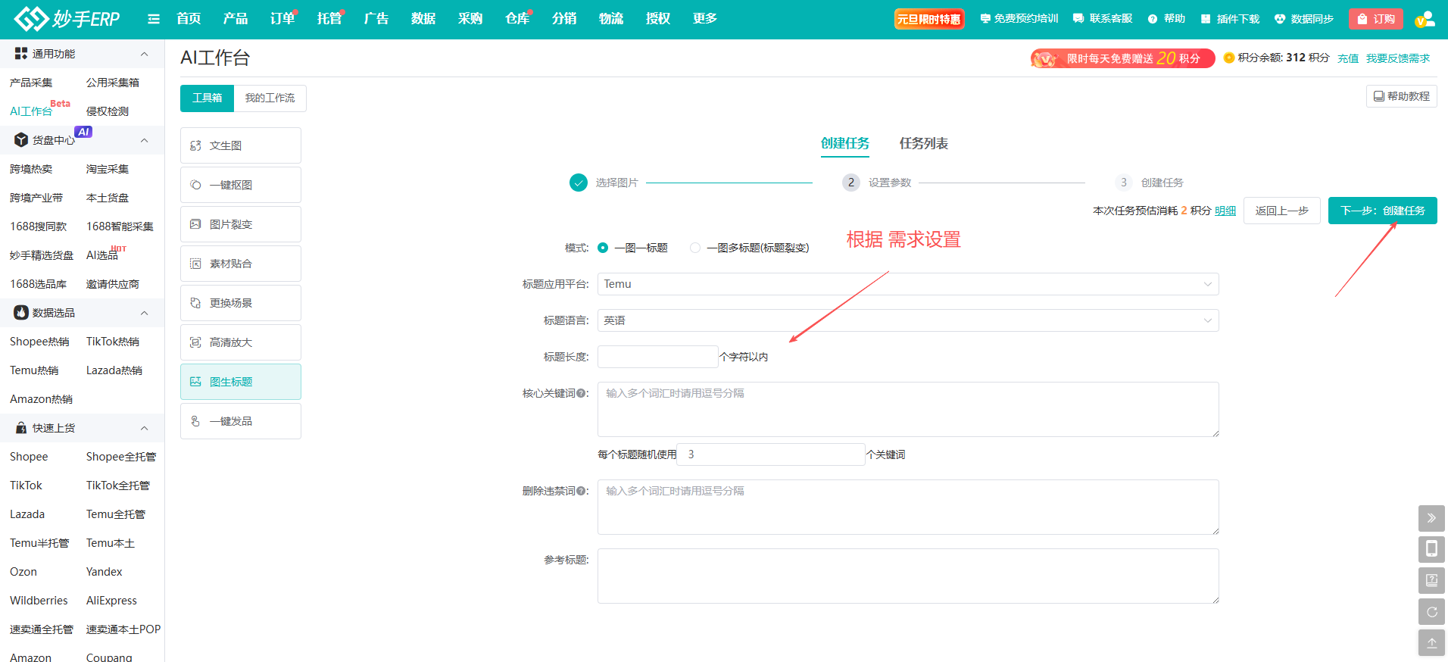Select the 一图一标题 mode radio

[603, 248]
